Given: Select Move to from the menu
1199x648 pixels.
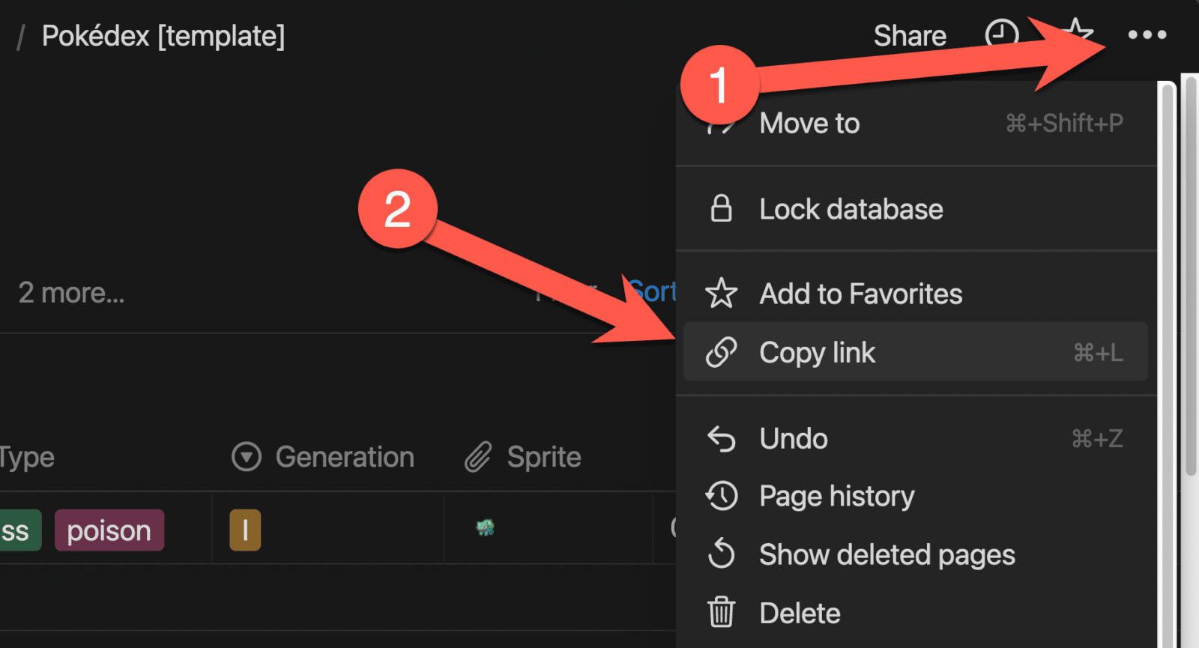Looking at the screenshot, I should coord(809,123).
